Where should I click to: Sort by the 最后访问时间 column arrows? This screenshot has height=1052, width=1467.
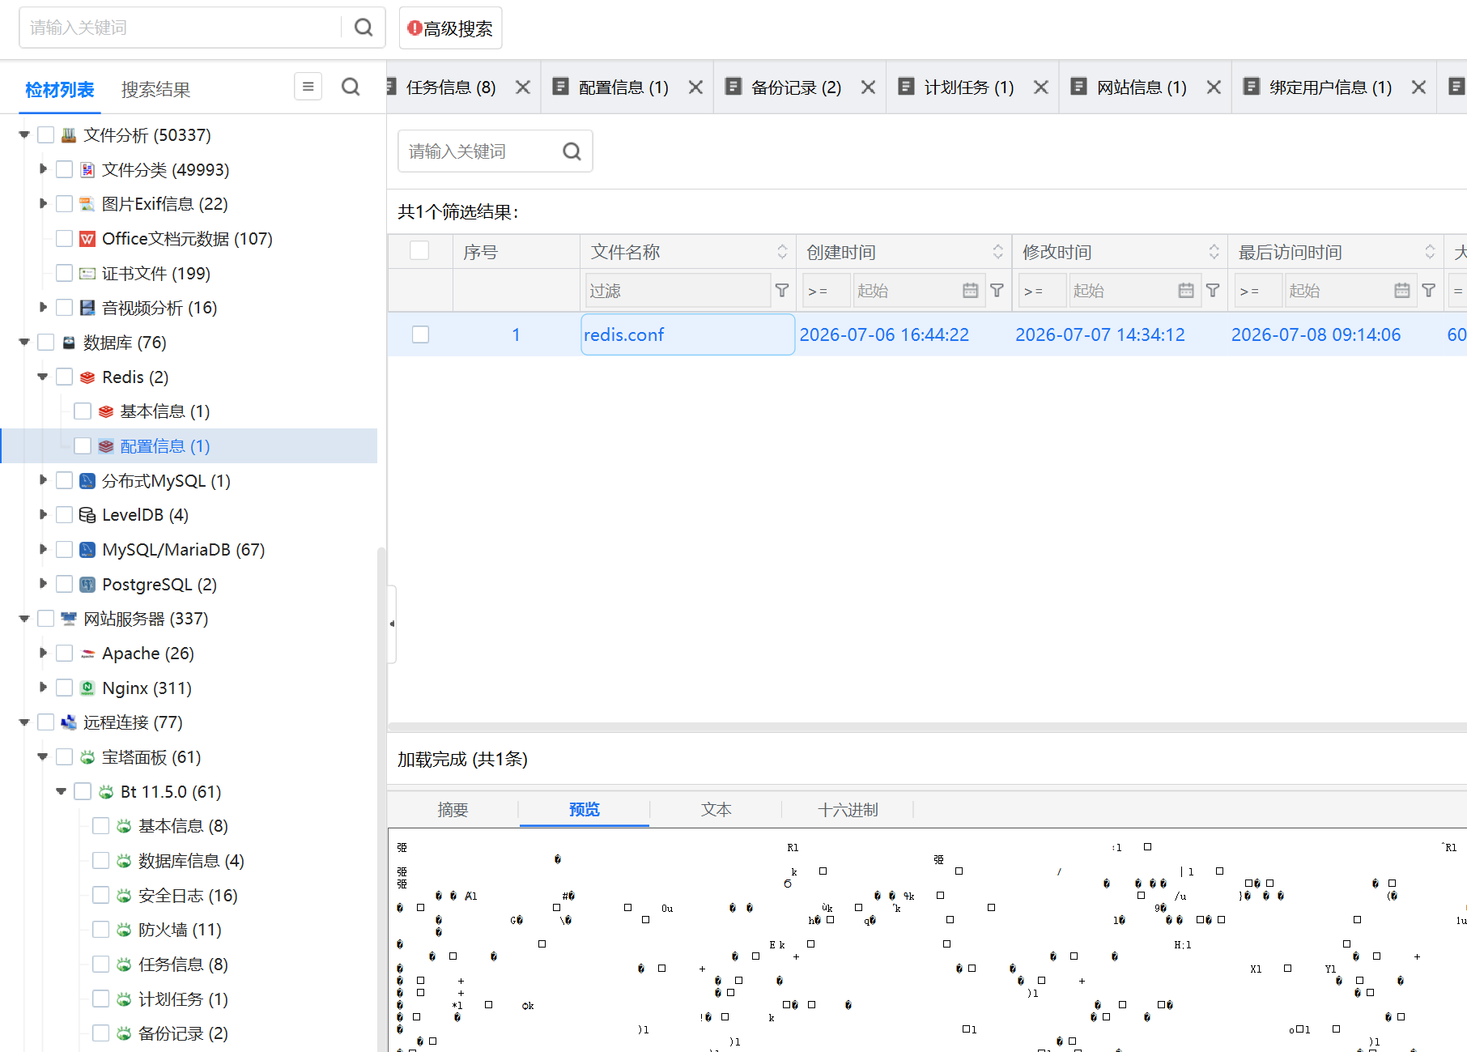1430,252
